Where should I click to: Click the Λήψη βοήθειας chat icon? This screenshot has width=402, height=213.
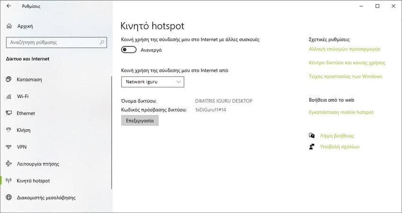[x=312, y=135]
